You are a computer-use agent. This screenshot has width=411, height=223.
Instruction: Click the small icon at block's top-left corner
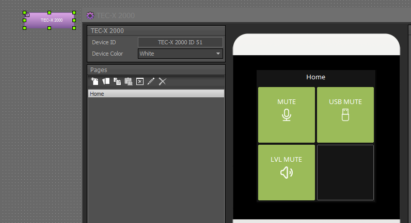(27, 15)
